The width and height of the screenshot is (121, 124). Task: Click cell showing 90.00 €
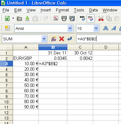pyautogui.click(x=26, y=107)
